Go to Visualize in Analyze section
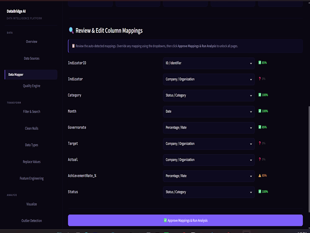 point(32,204)
